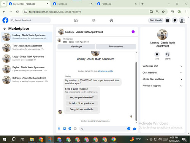Go back using the Marketplace back arrow
The height and width of the screenshot is (143, 190).
(x=5, y=29)
